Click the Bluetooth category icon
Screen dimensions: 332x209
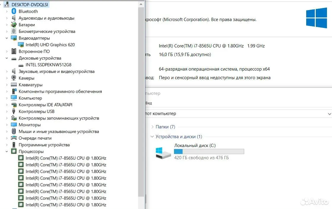(x=14, y=11)
